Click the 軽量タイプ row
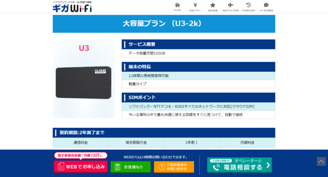 (x=198, y=84)
